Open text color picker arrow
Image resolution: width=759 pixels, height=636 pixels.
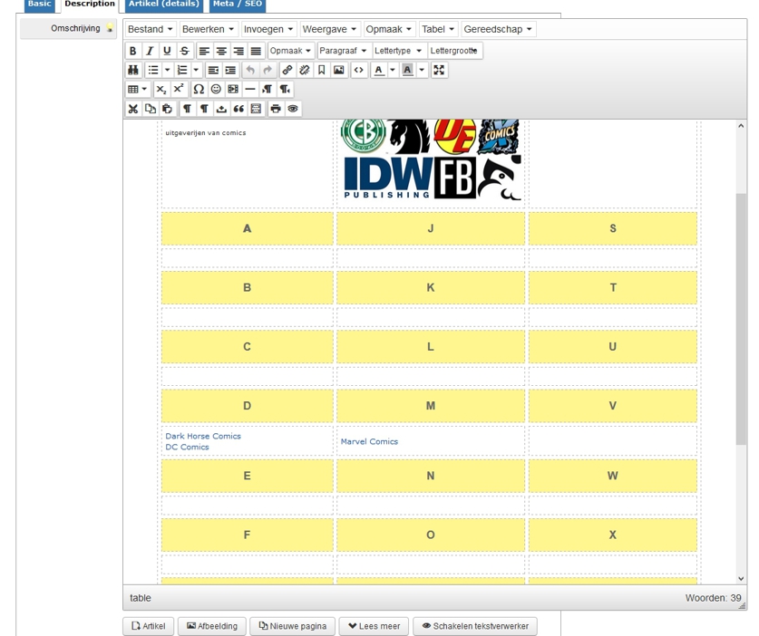point(393,70)
